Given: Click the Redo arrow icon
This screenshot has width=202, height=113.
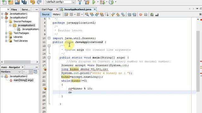Looking at the screenshot, I should coord(39,2).
